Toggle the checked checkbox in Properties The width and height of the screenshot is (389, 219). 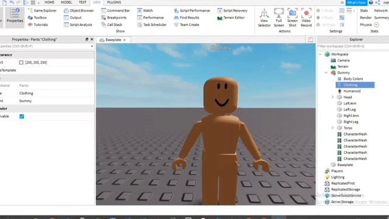point(22,116)
